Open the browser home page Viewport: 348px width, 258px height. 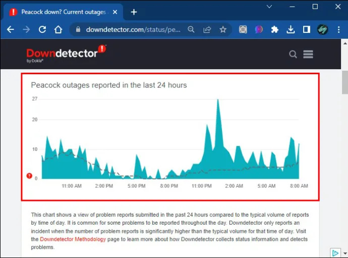(x=58, y=29)
